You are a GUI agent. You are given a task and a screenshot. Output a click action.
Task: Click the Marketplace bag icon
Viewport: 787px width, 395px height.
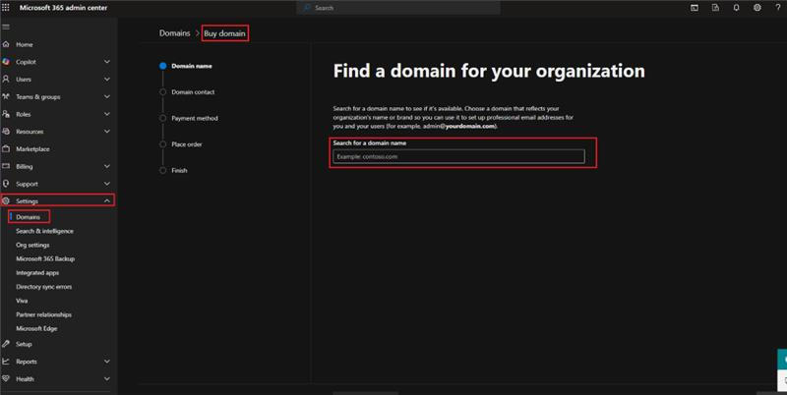[x=6, y=149]
